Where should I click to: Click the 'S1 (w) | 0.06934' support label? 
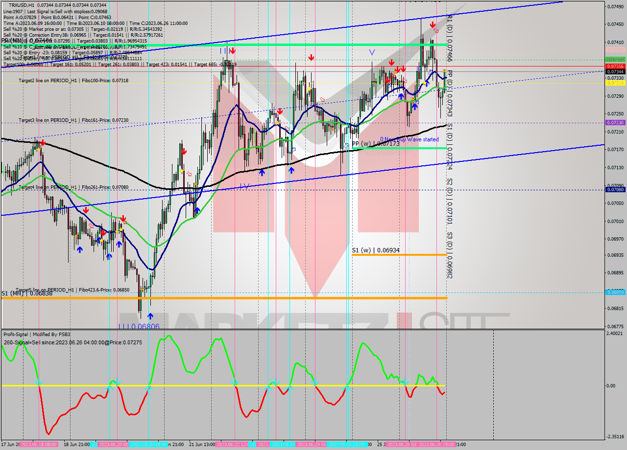pos(376,250)
